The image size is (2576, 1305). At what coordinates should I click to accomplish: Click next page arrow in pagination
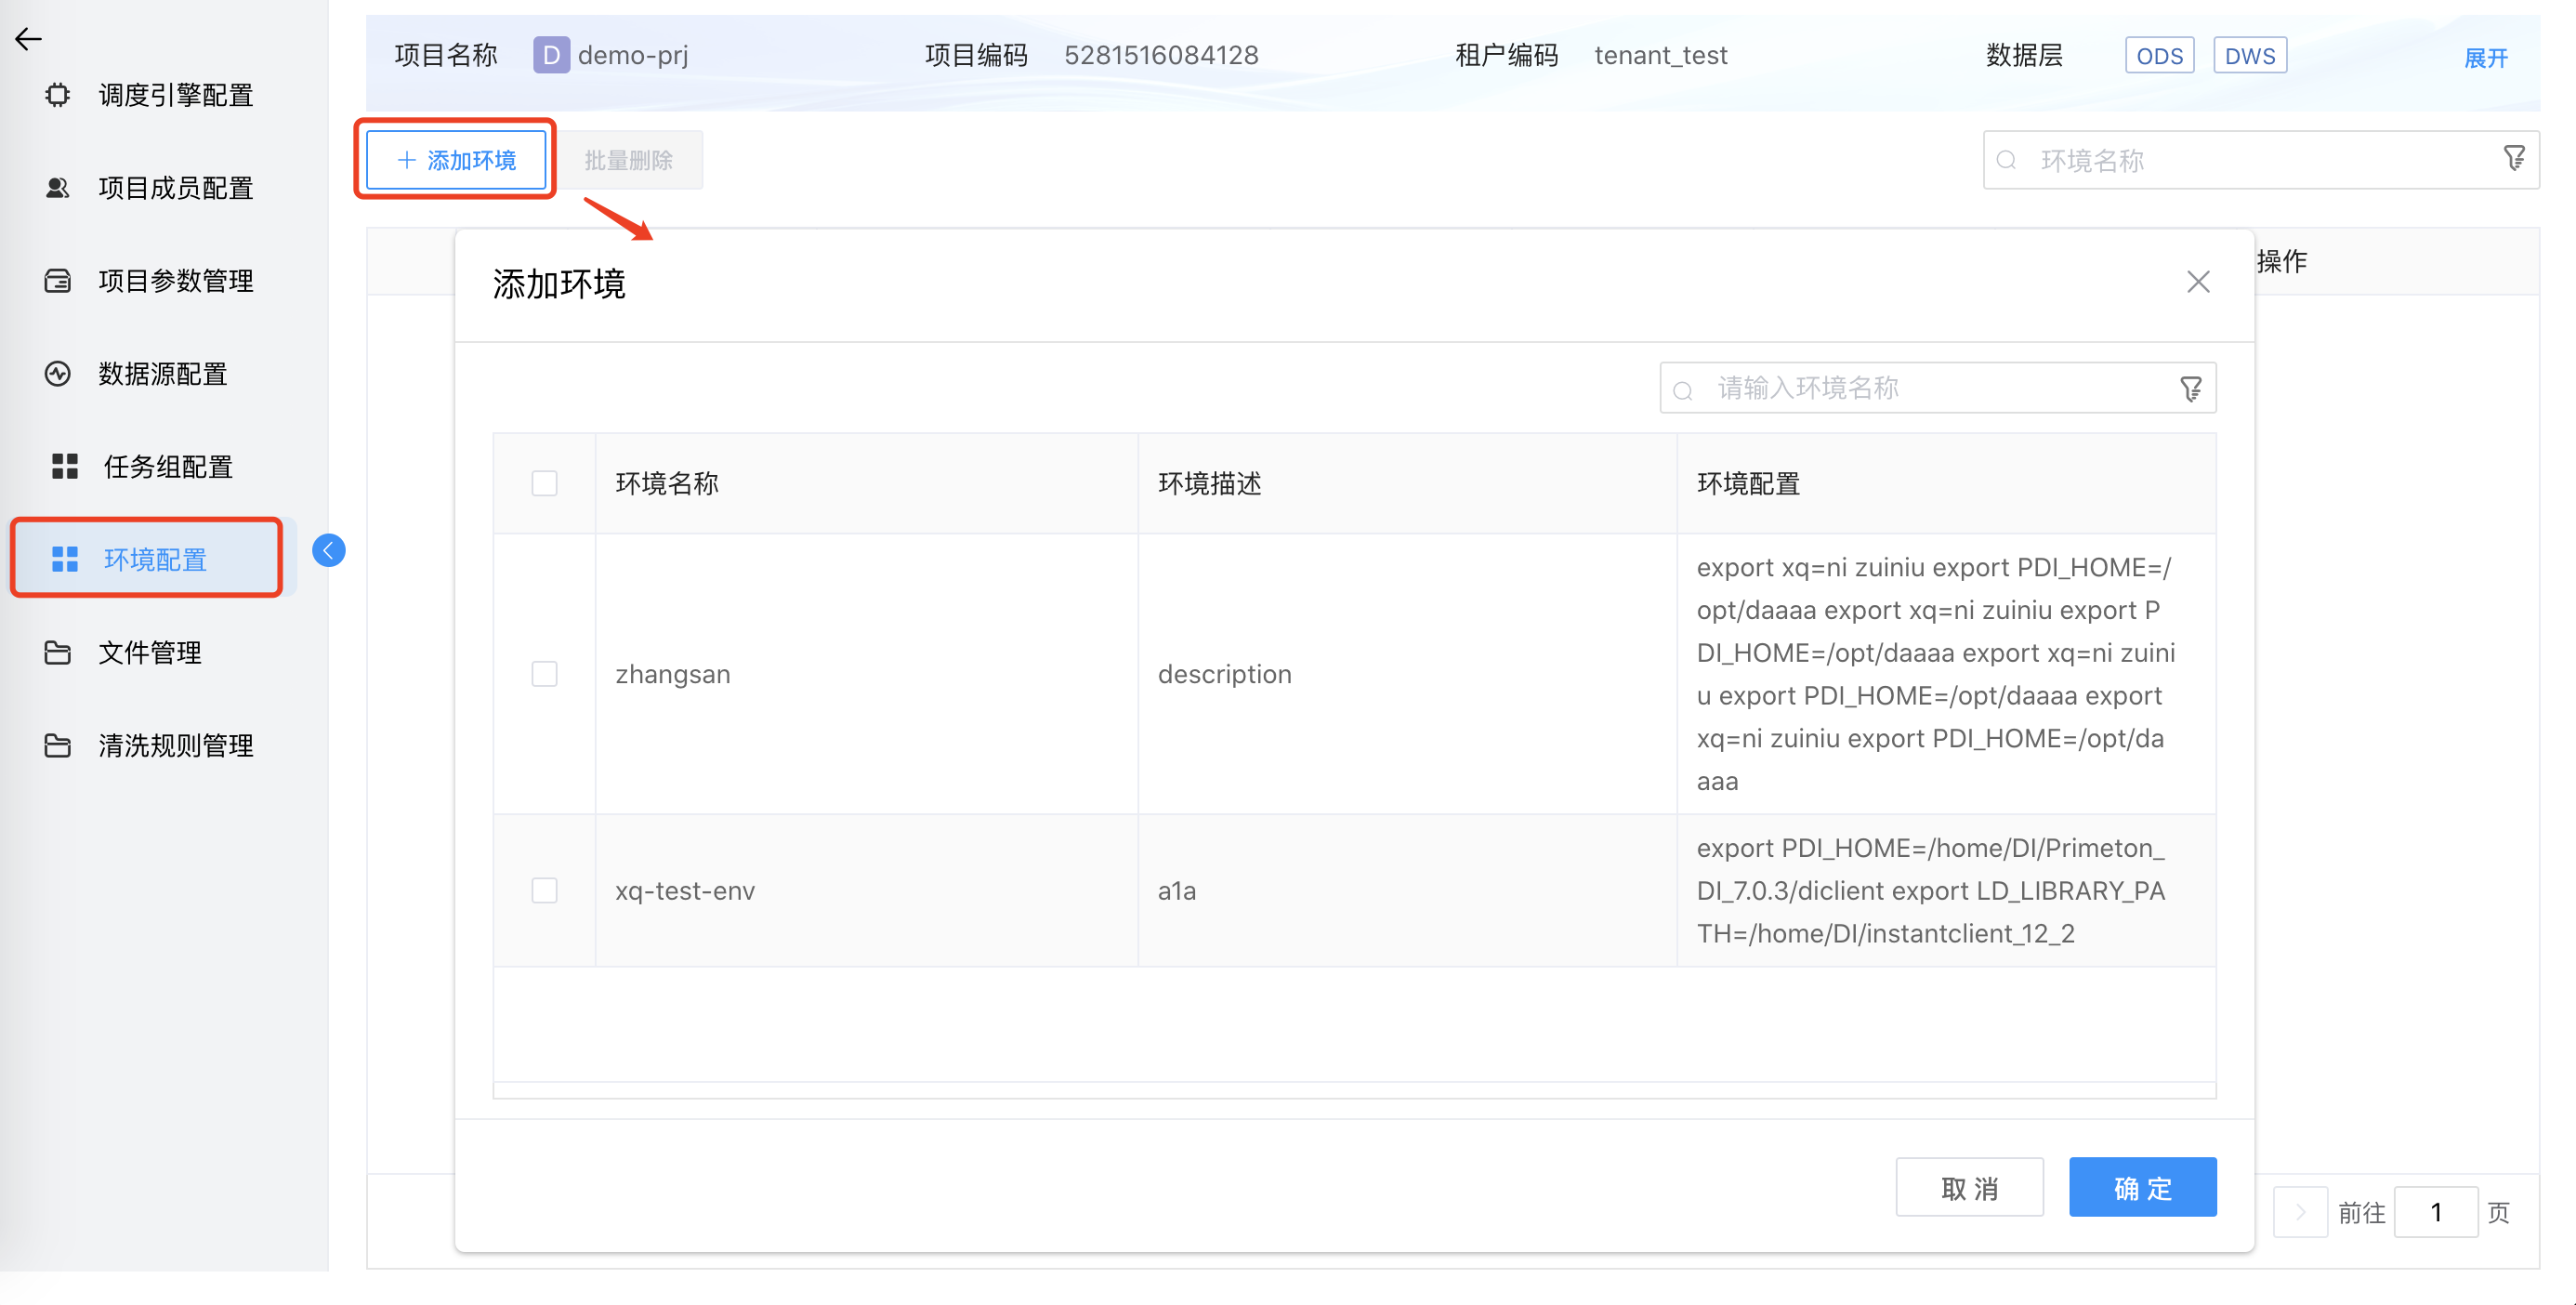pos(2299,1212)
